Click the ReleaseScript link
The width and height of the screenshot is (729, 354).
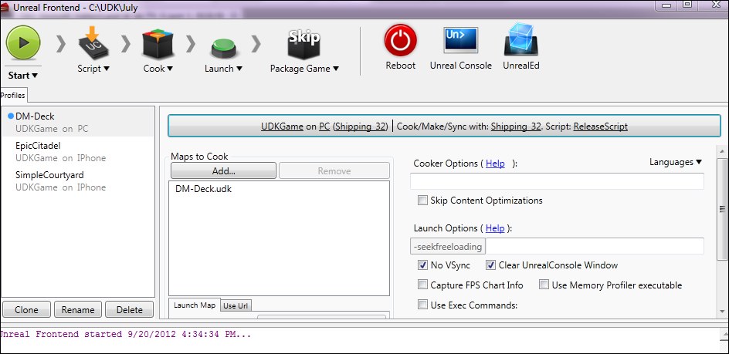coord(601,126)
